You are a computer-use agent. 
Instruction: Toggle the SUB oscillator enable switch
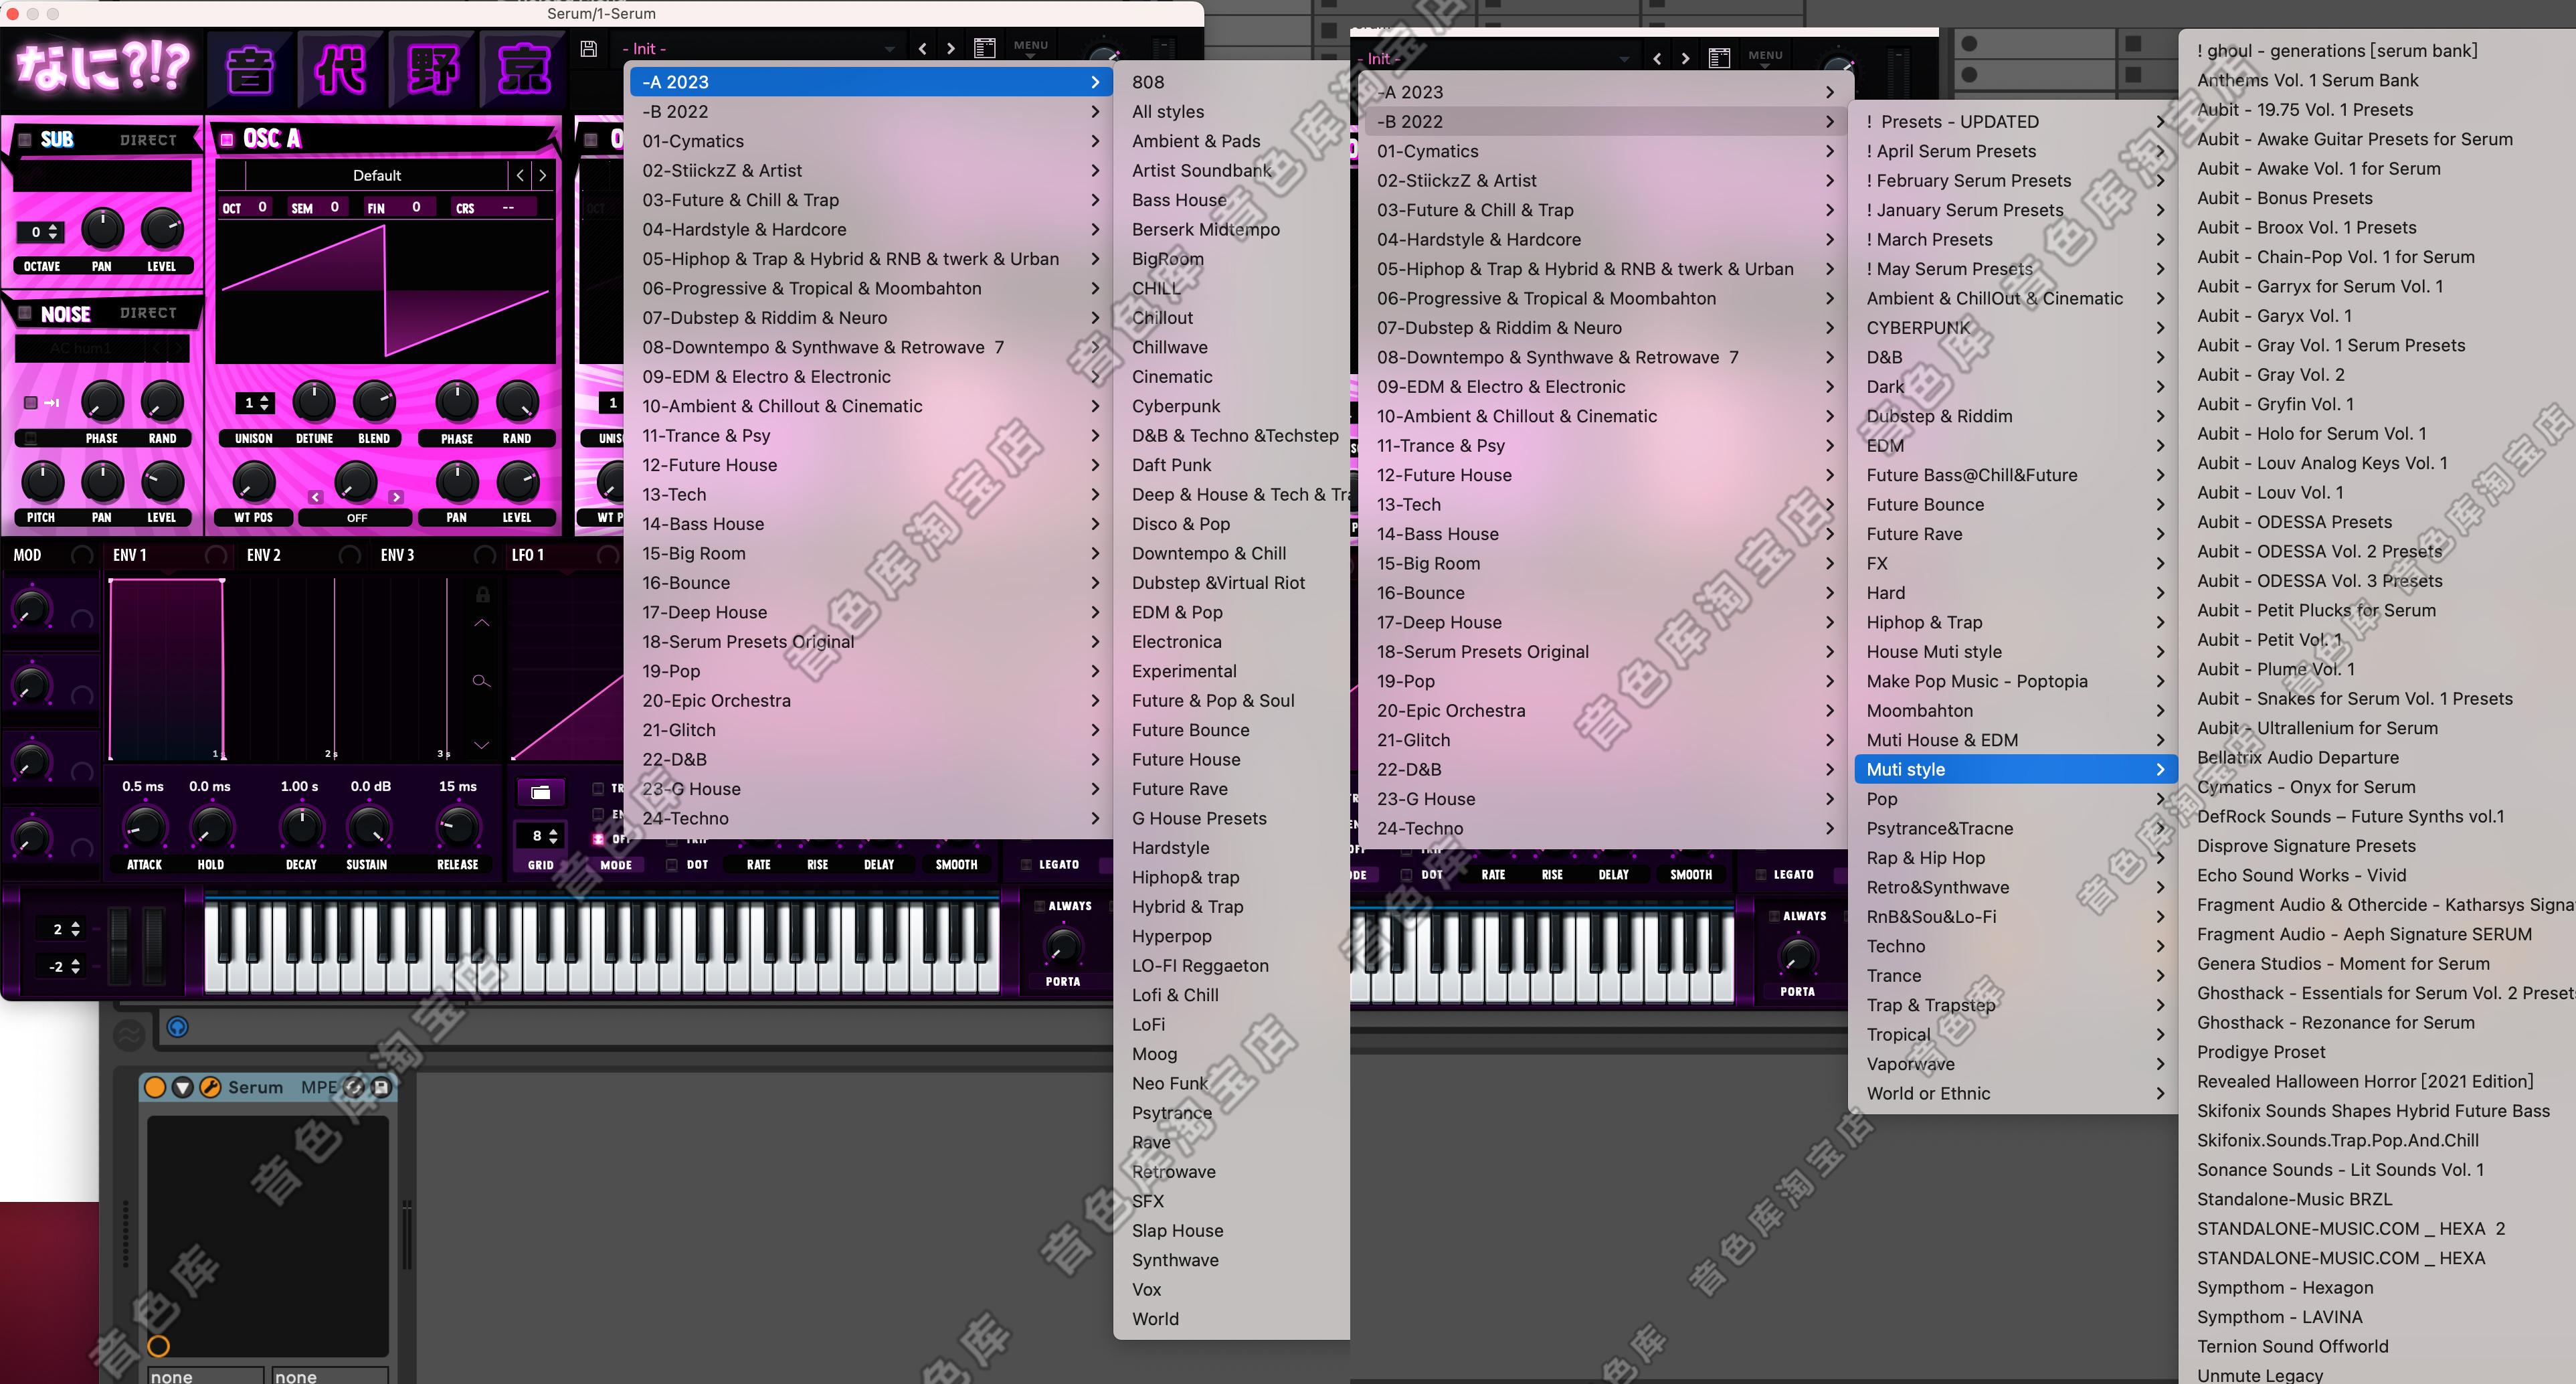click(x=25, y=140)
